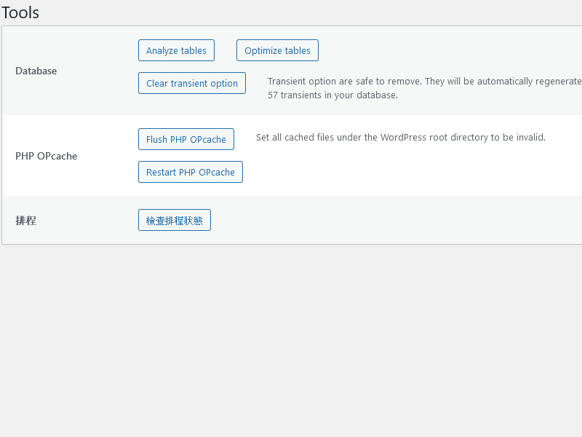Click Restart PHP OPcache button
Image resolution: width=582 pixels, height=437 pixels.
tap(191, 172)
